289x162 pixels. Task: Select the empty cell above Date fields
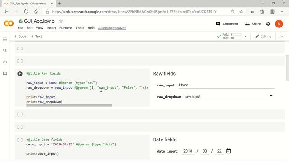(150, 127)
